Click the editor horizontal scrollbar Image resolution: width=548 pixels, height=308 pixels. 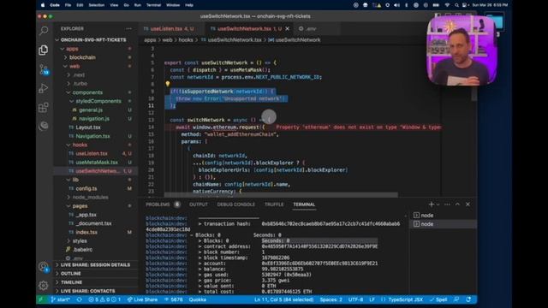281,194
